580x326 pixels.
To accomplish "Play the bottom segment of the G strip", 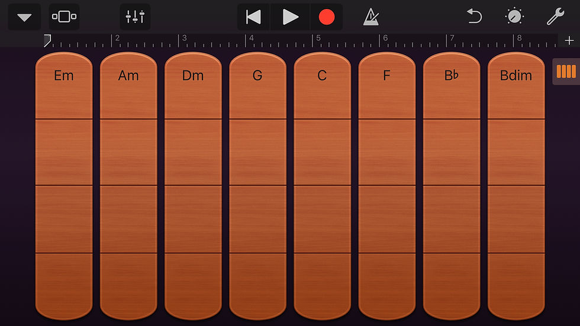I will (257, 286).
